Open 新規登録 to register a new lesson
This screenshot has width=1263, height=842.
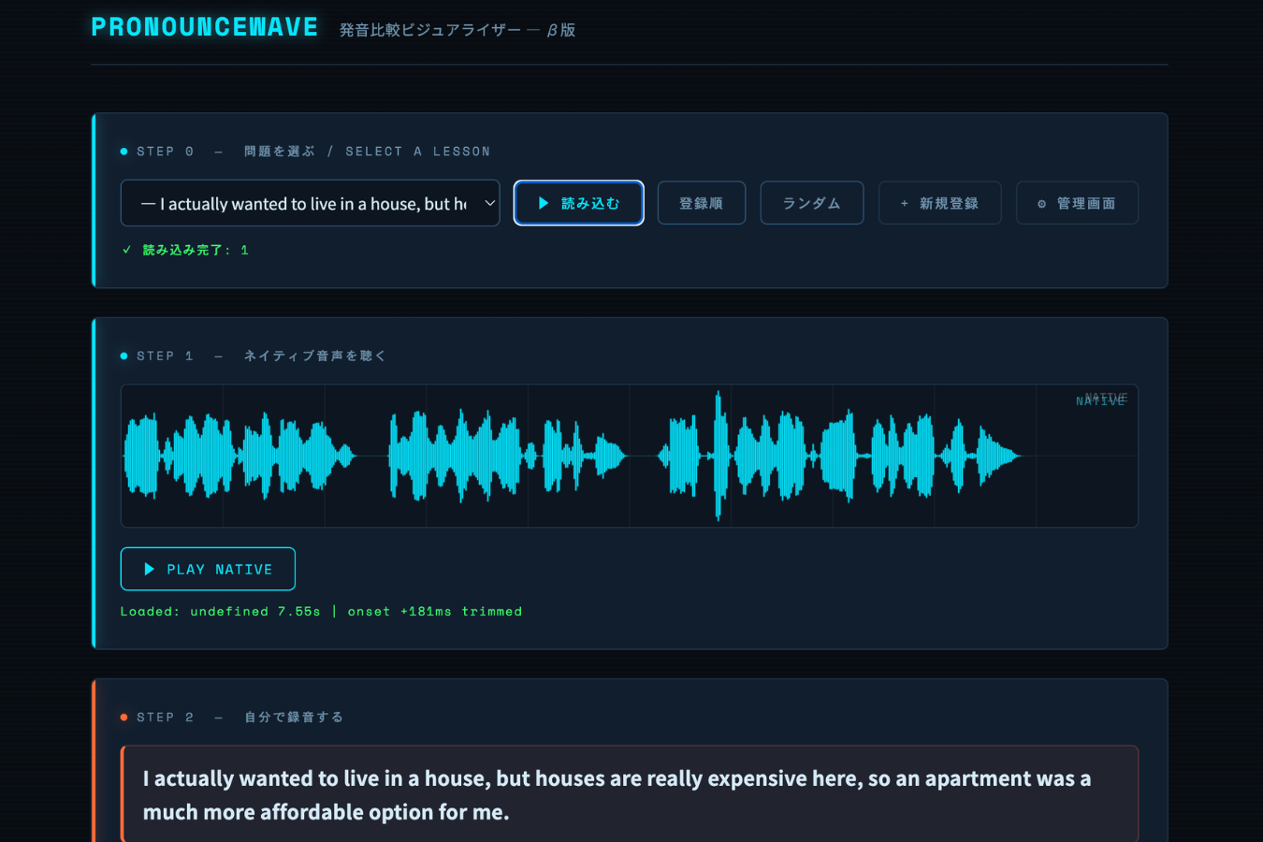click(939, 202)
